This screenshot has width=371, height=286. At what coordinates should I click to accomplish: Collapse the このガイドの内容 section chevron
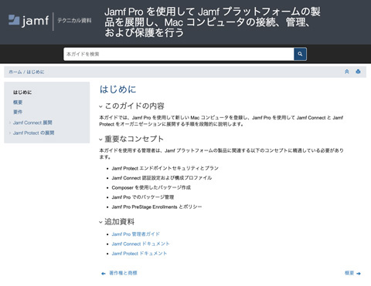100,106
